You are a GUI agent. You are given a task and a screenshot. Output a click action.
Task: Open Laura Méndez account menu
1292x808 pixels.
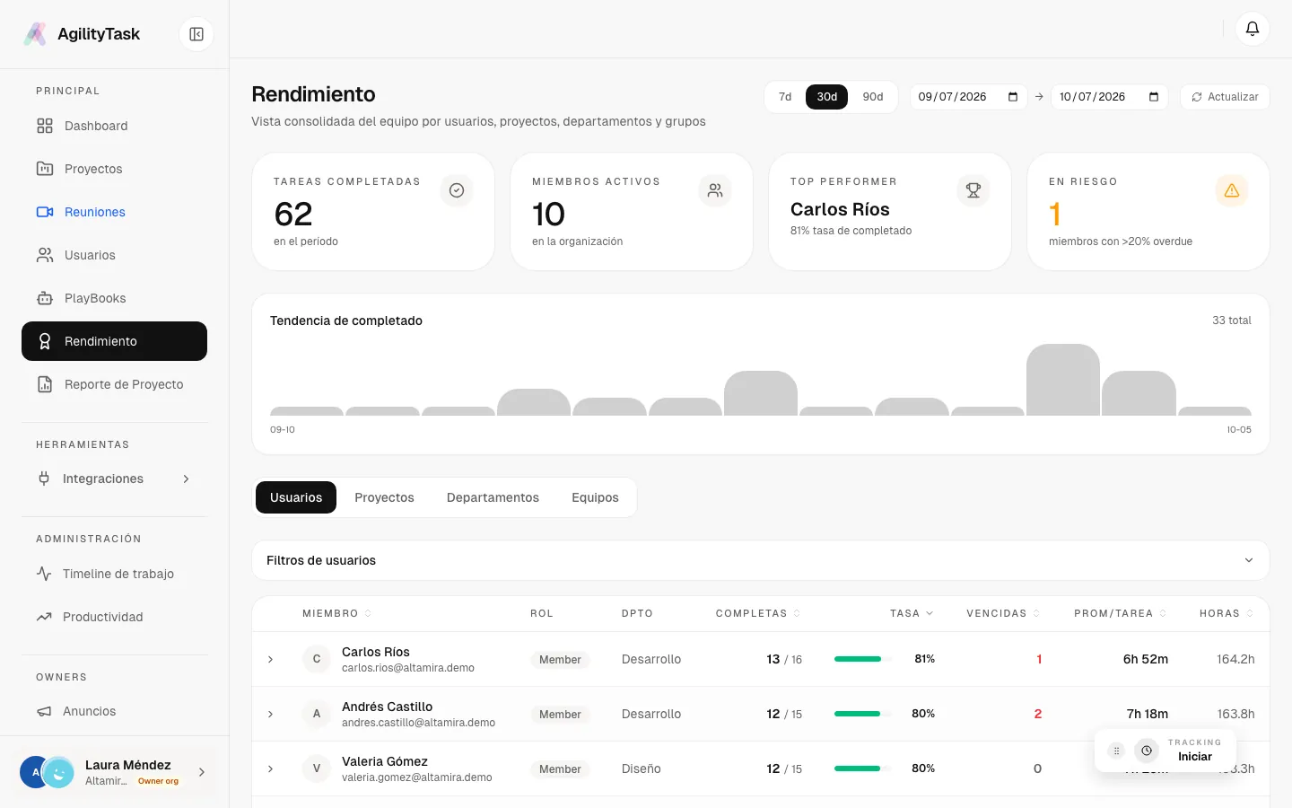[114, 772]
